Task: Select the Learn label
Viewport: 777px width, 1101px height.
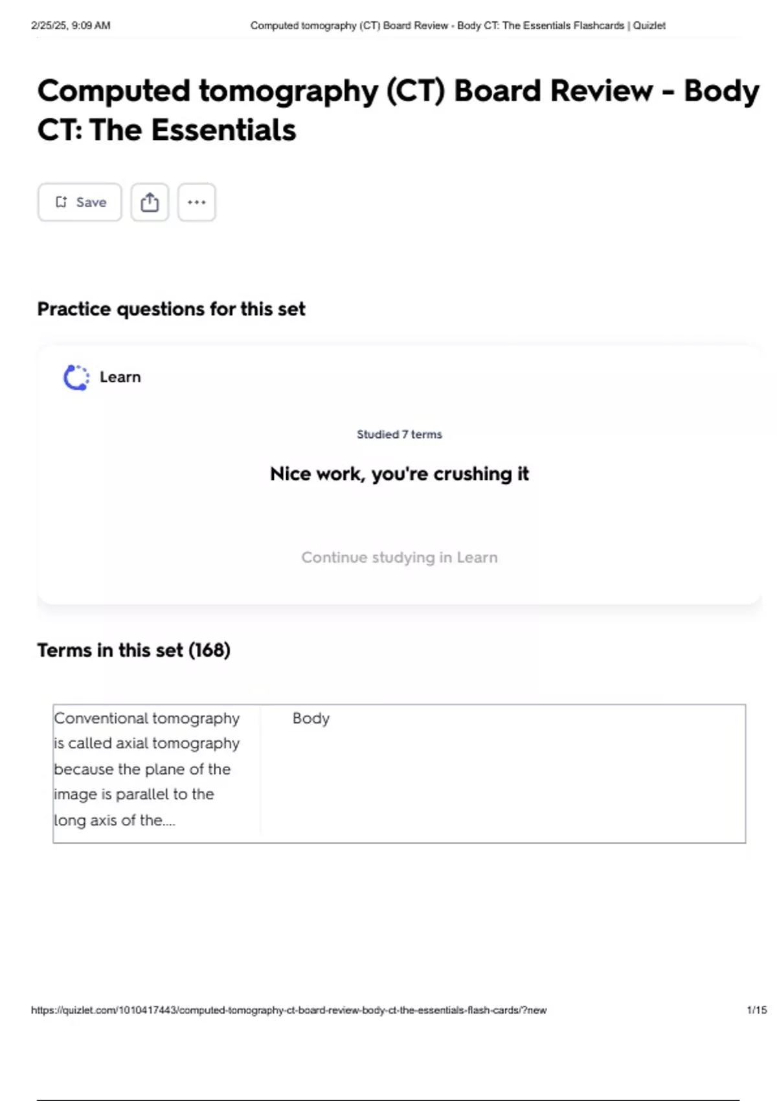Action: (120, 377)
